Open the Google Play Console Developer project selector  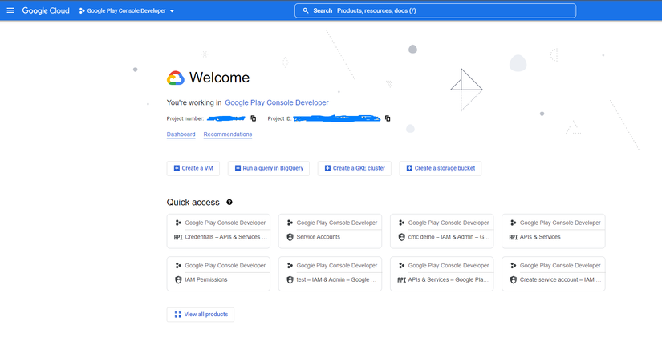tap(127, 11)
